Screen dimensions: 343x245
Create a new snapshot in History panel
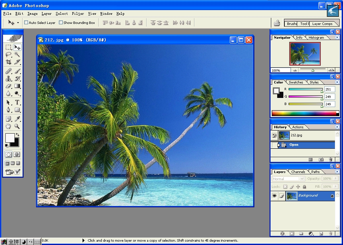(x=321, y=160)
